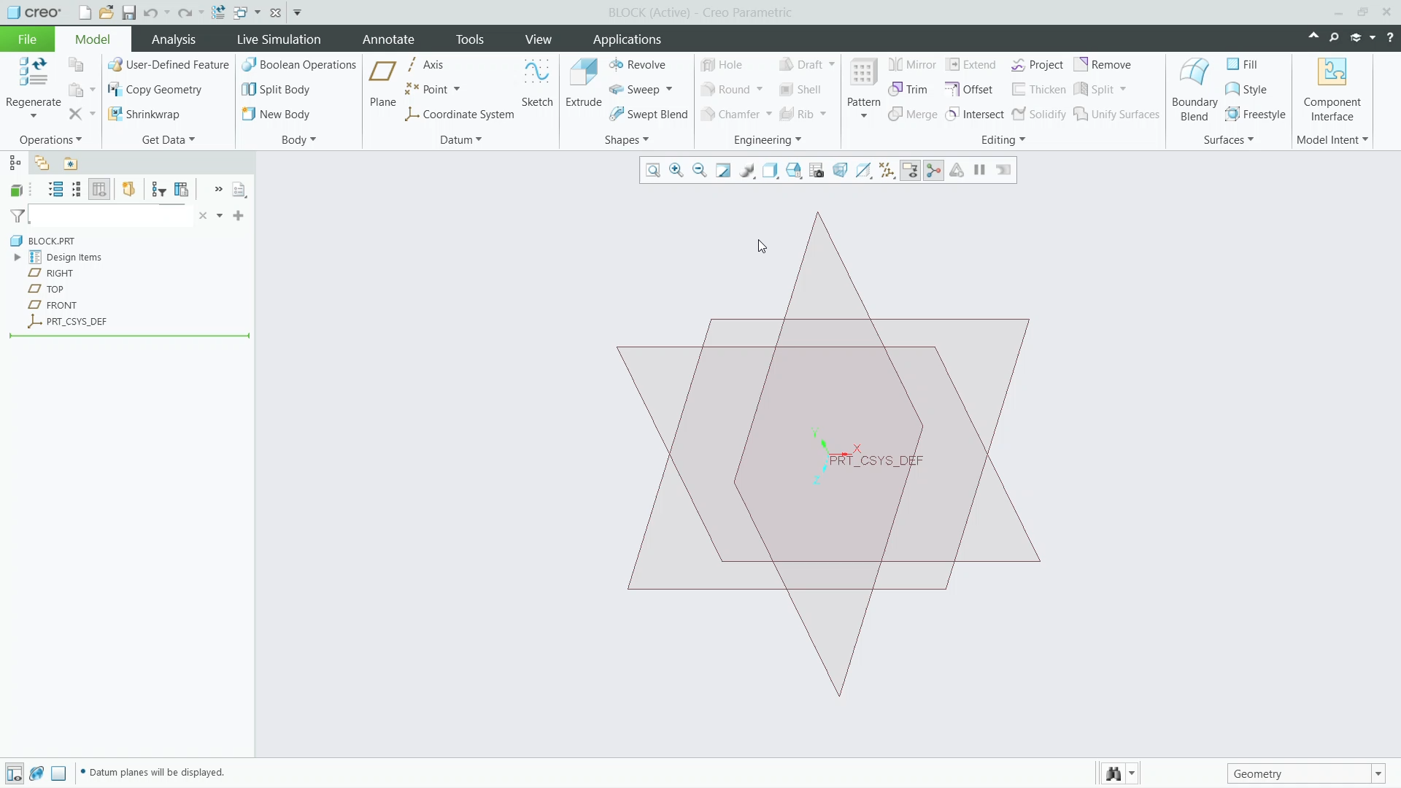The width and height of the screenshot is (1401, 788).
Task: Click the Revolve tool
Action: [637, 65]
